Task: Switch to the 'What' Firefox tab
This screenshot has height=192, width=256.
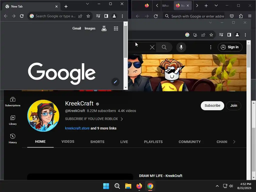Action: click(x=165, y=6)
